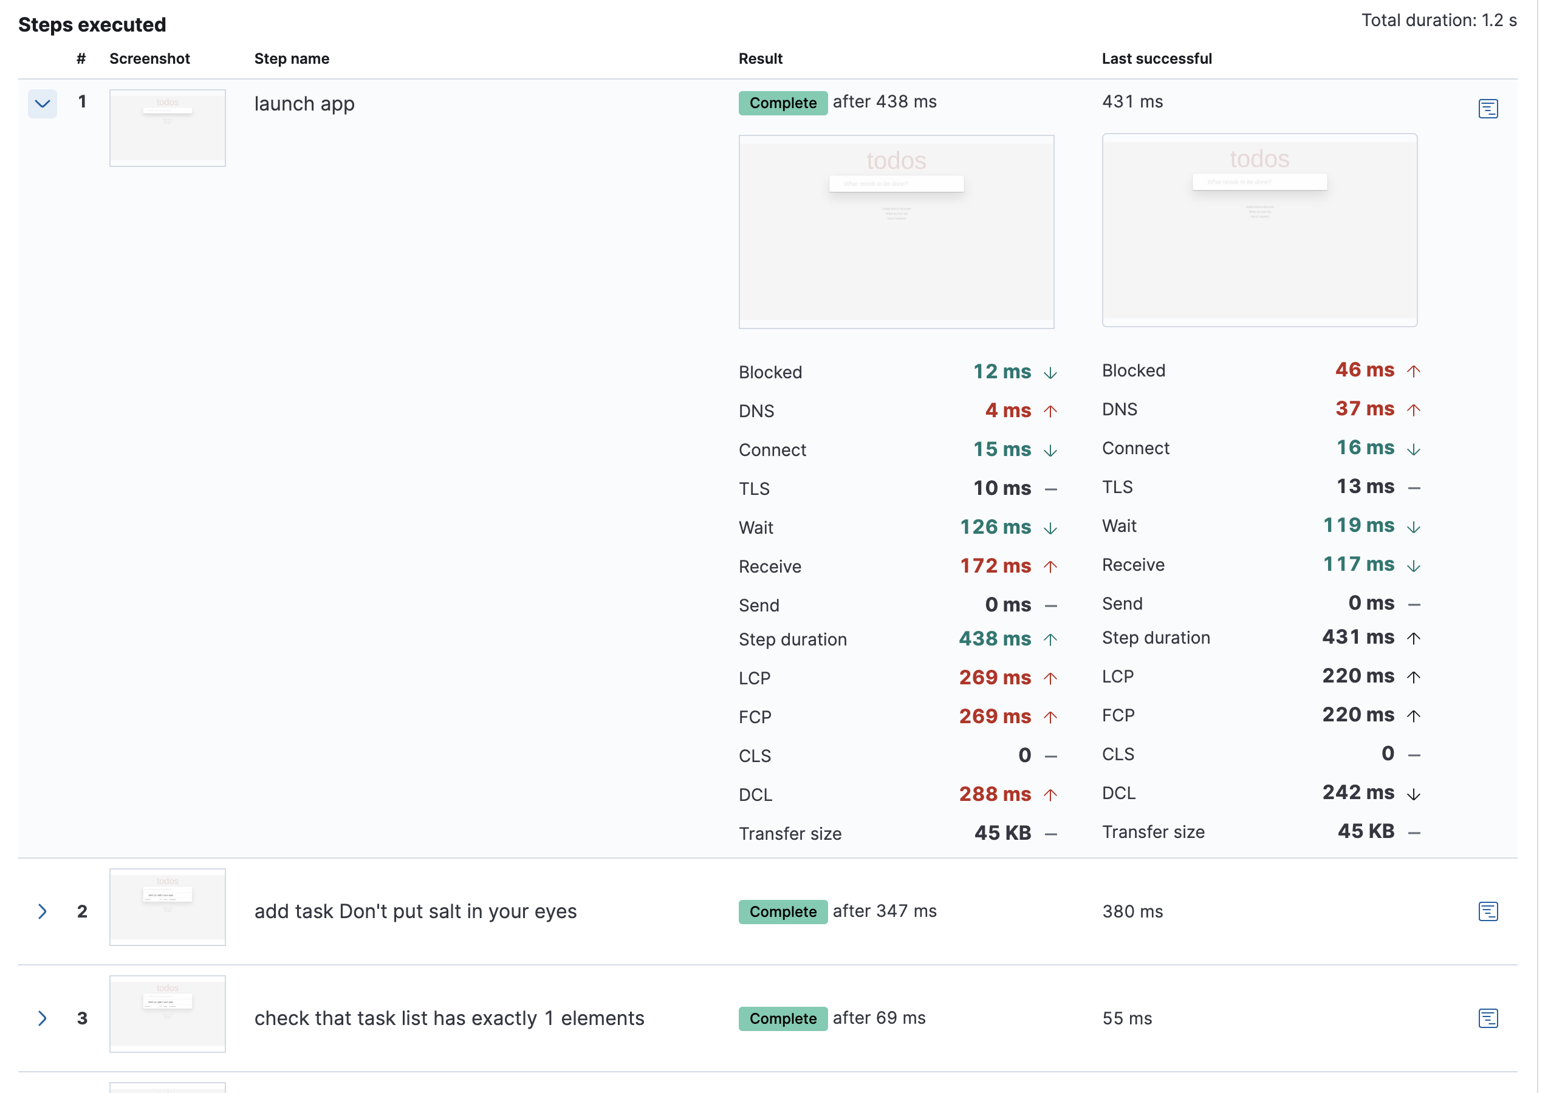Expand step 3 check task list row
This screenshot has height=1093, width=1548.
(43, 1018)
